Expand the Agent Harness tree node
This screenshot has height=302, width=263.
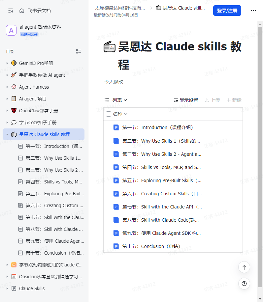pos(7,87)
